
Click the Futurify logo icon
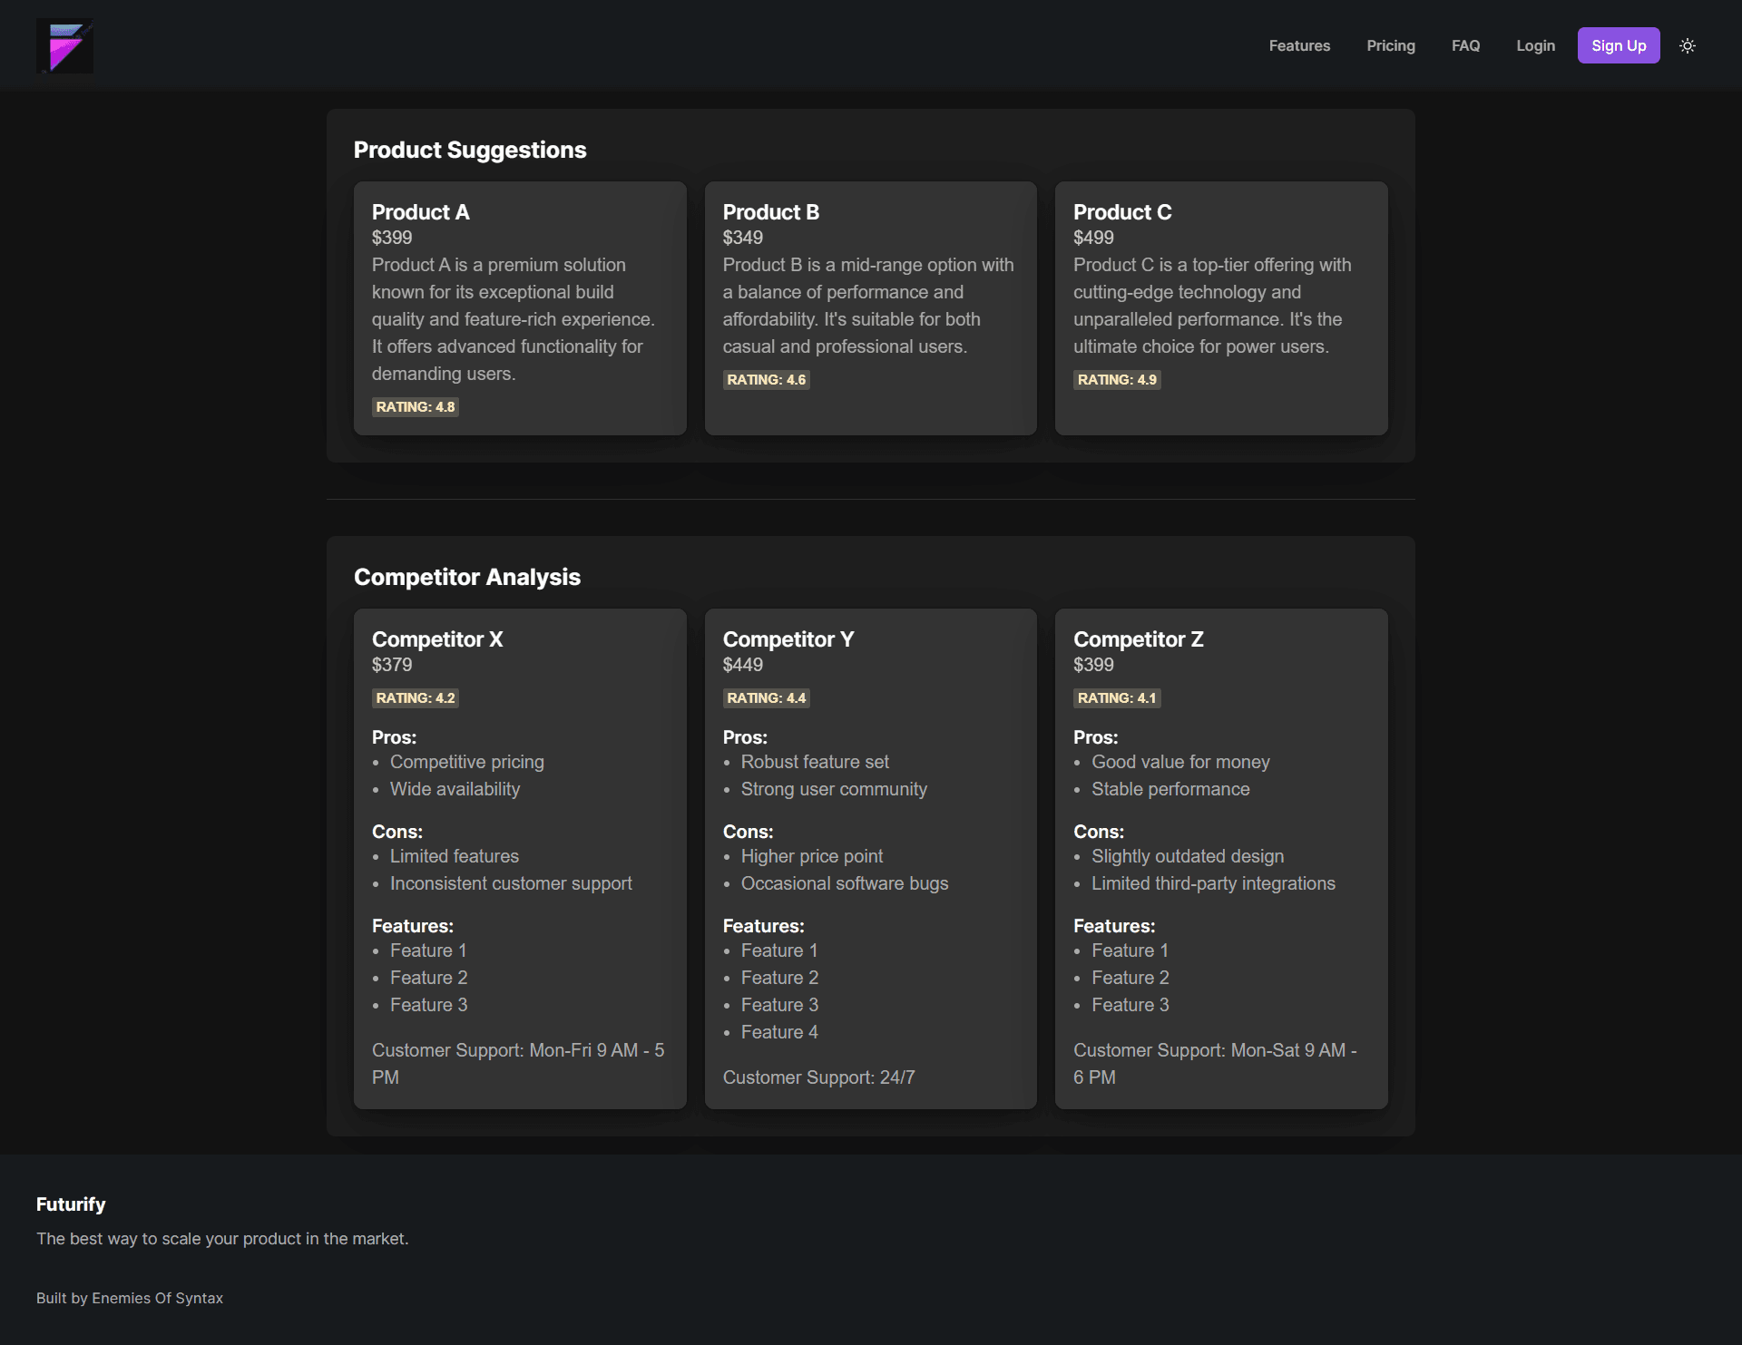point(64,45)
